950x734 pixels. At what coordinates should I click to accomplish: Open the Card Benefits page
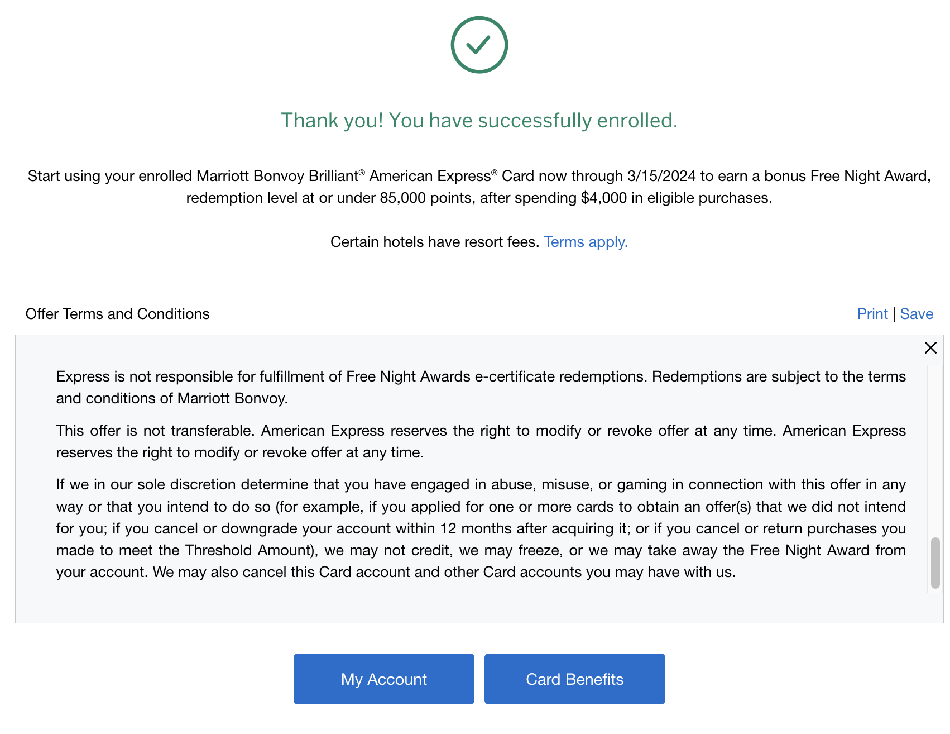click(x=574, y=679)
